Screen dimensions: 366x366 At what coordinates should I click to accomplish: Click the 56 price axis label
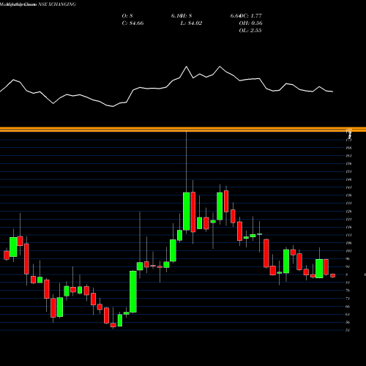click(x=348, y=322)
